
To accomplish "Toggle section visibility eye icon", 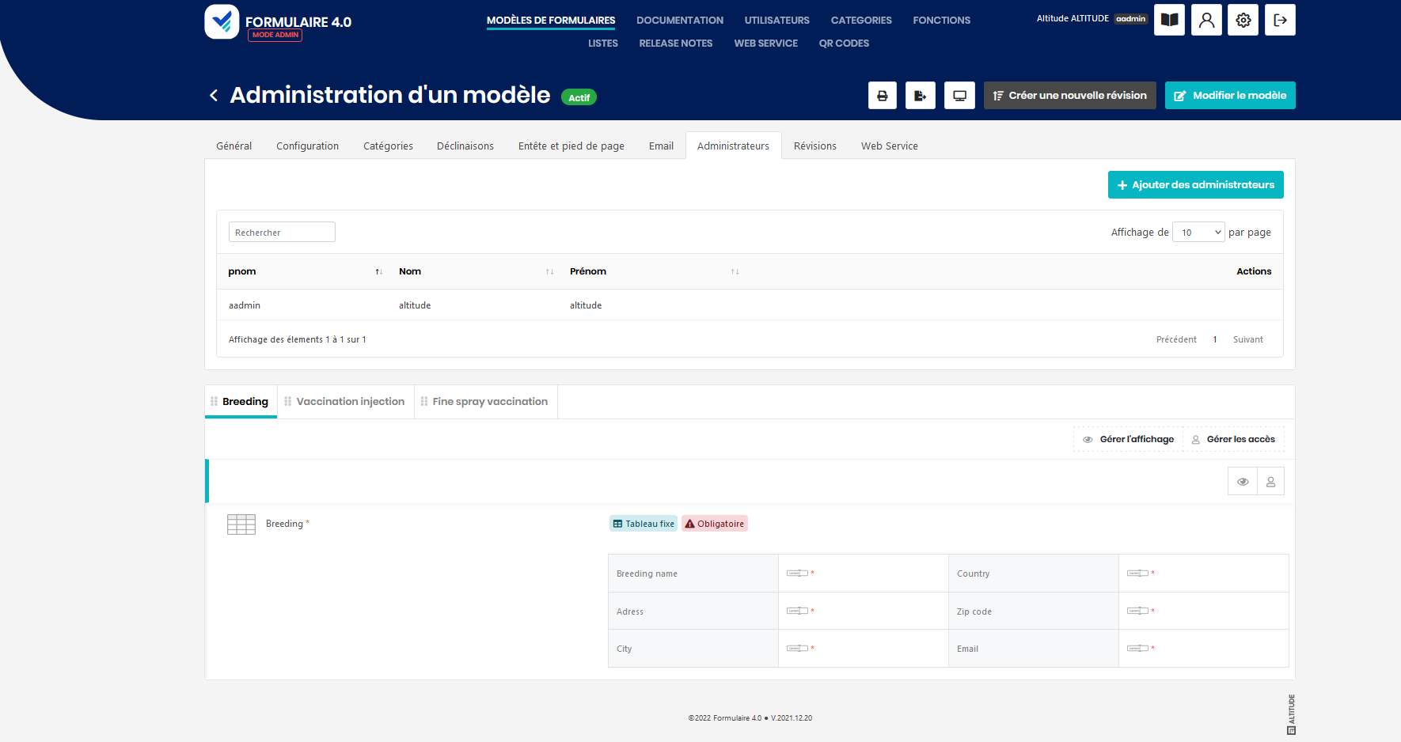I will click(x=1243, y=481).
